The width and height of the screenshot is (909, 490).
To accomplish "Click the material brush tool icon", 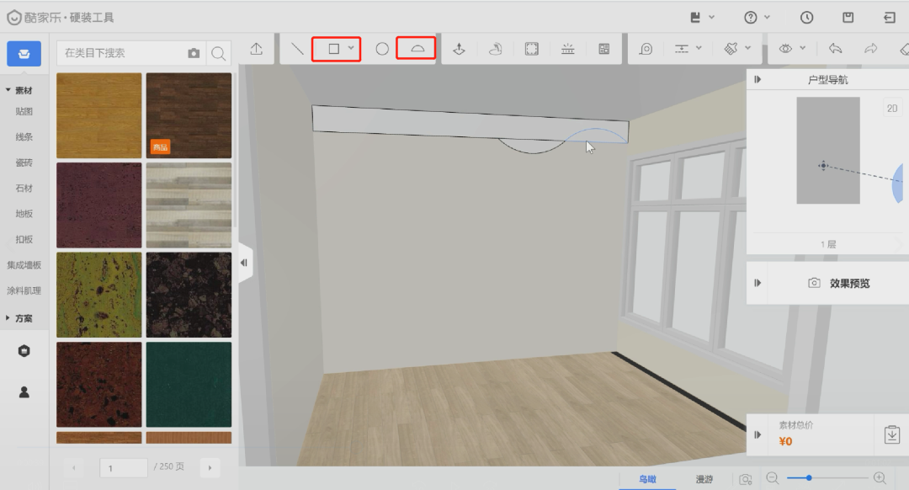I will click(x=731, y=50).
